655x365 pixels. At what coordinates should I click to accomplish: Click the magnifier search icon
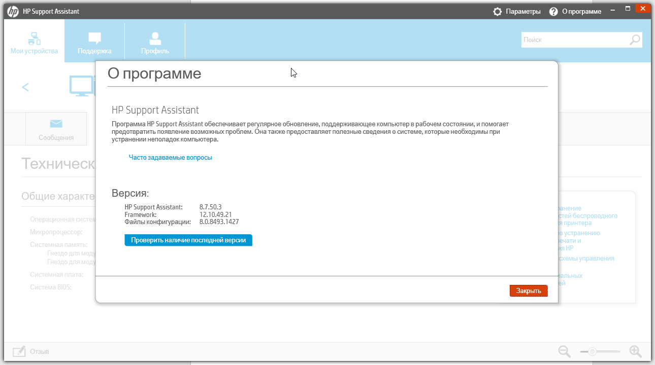635,40
